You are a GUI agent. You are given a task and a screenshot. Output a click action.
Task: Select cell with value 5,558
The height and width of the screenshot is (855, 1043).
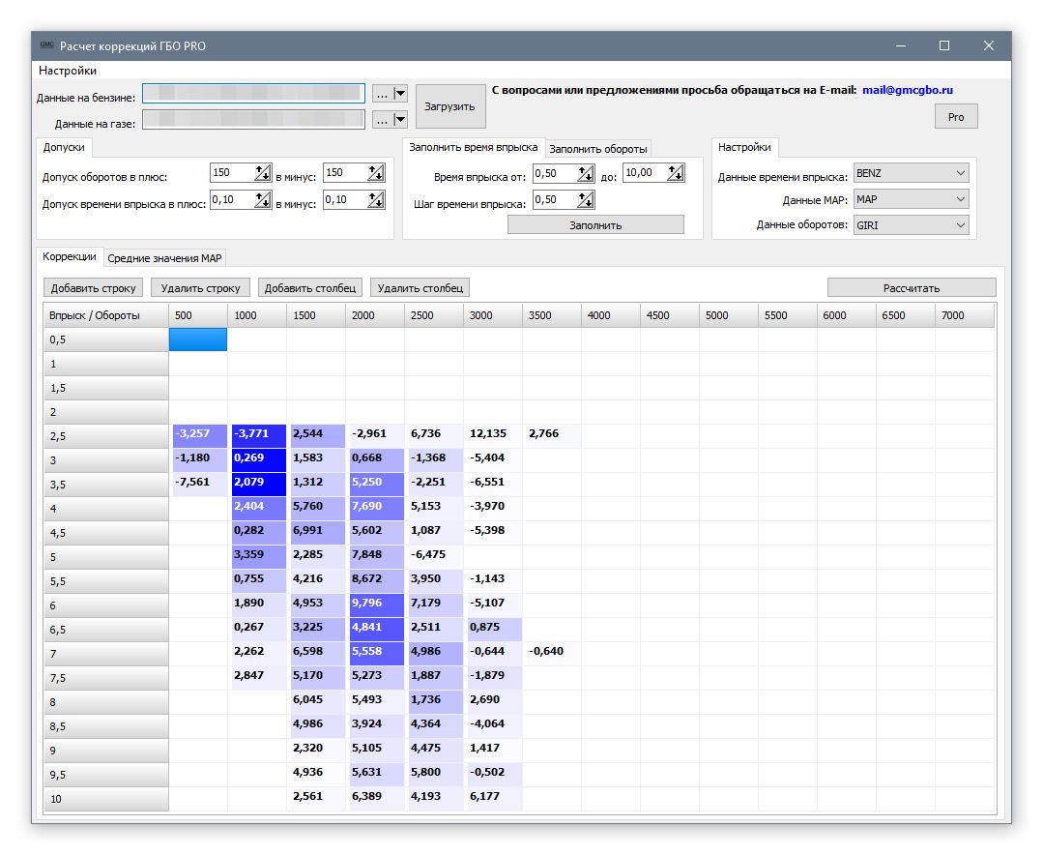(x=376, y=654)
